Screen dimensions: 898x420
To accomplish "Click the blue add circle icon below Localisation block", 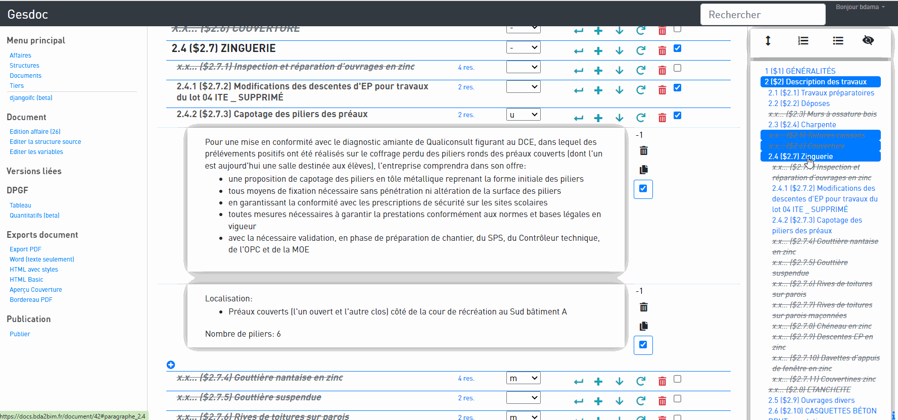I will pyautogui.click(x=171, y=365).
